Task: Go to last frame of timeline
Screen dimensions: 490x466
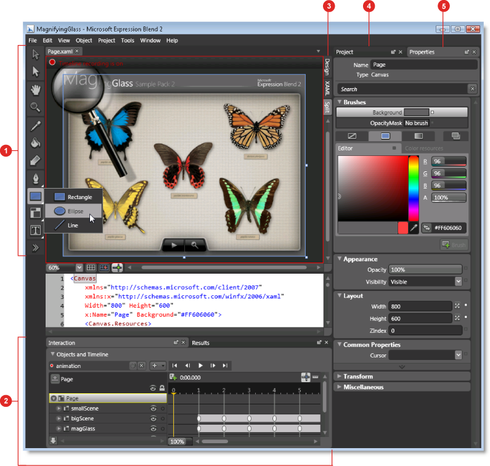Action: click(226, 366)
